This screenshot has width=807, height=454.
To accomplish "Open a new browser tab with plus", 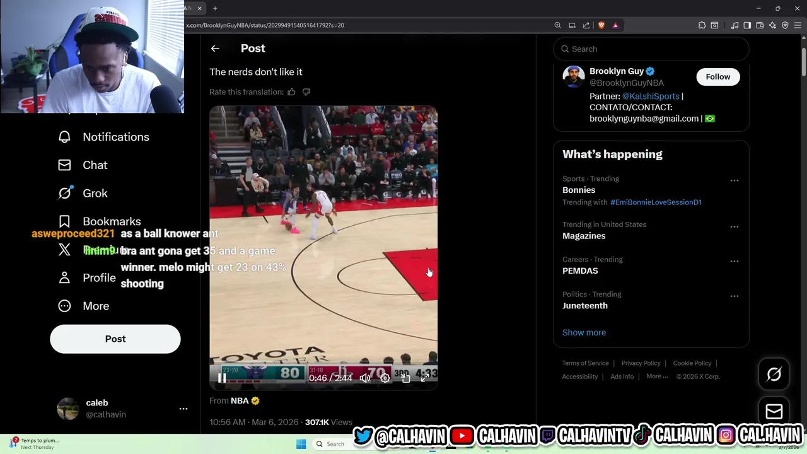I will [x=215, y=8].
